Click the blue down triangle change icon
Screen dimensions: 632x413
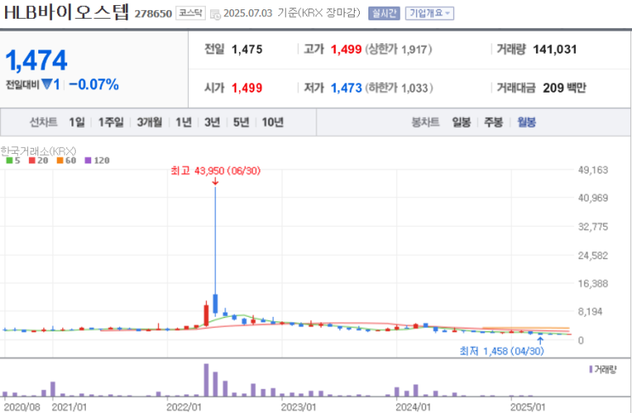47,84
